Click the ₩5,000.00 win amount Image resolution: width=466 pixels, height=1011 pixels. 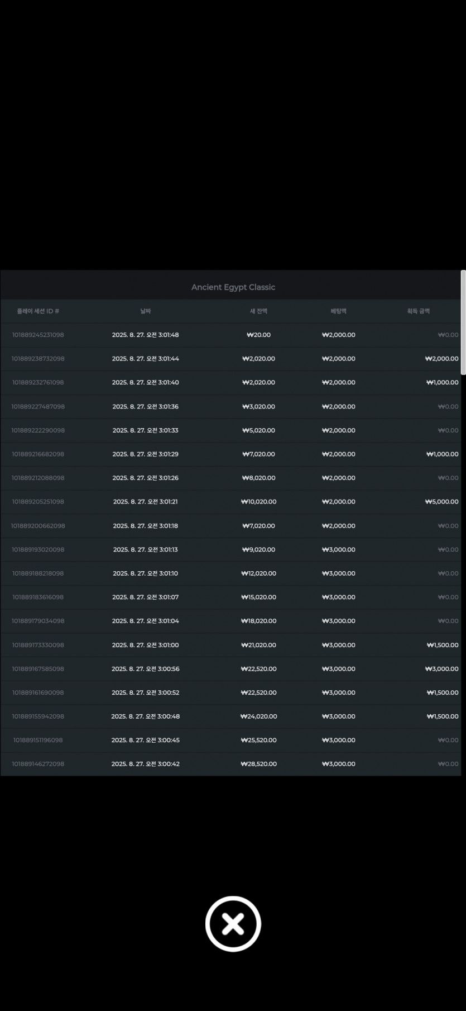pos(441,502)
